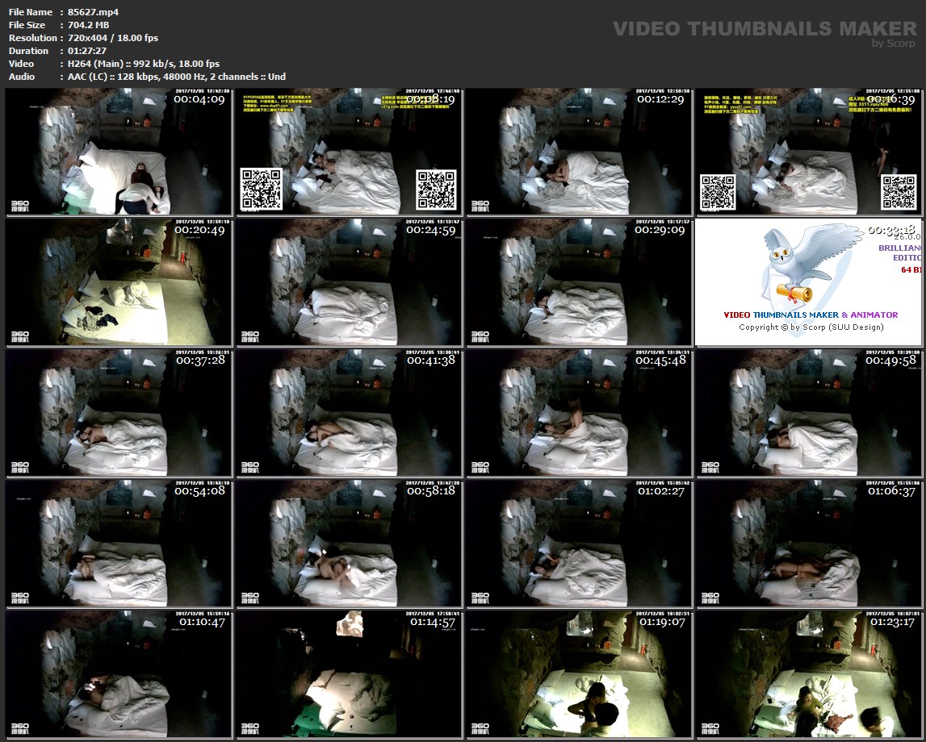Click the 360 camera logo in the 01:10:47 thumbnail
Screen dimensions: 926x742
click(20, 728)
